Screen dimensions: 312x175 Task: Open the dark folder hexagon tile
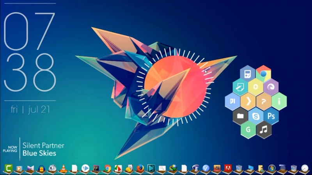tap(240, 116)
